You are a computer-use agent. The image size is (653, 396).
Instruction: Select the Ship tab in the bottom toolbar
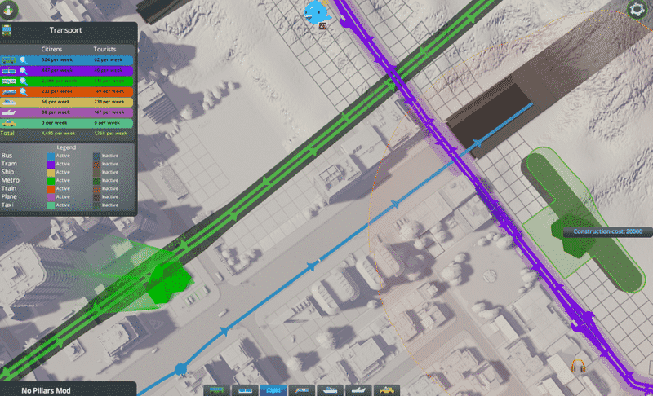330,390
